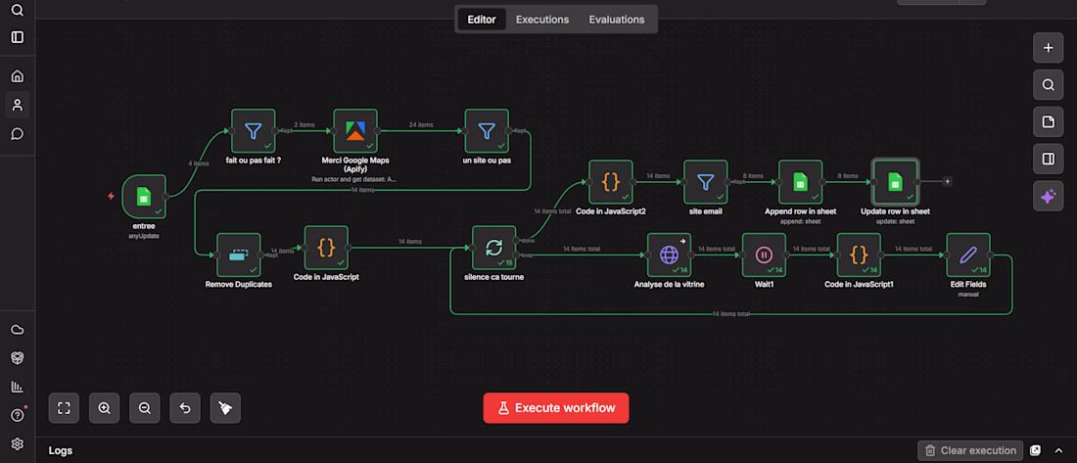Viewport: 1077px width, 463px height.
Task: Select the 'un site ou pas' filter node
Action: 487,130
